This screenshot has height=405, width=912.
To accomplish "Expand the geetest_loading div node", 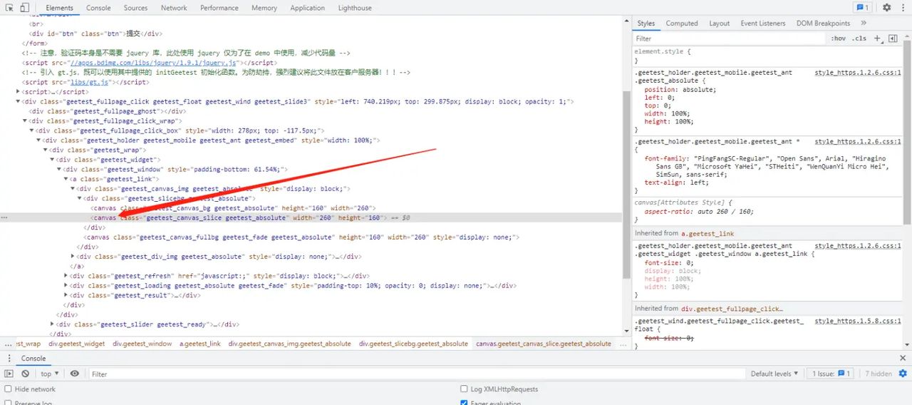I will [66, 285].
